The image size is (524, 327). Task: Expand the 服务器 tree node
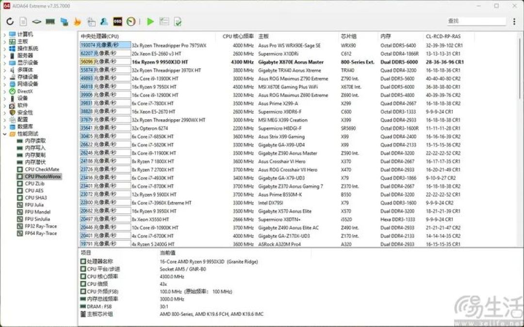coord(5,56)
